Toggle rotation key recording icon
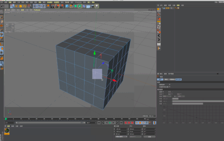The height and width of the screenshot is (141, 224). point(143,123)
